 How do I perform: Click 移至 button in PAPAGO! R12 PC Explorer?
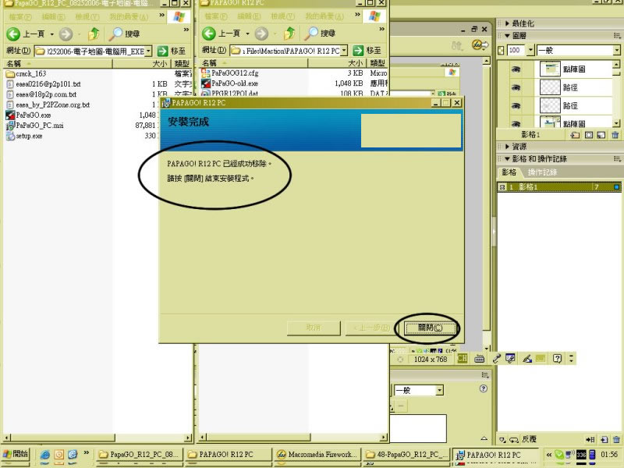coord(367,51)
